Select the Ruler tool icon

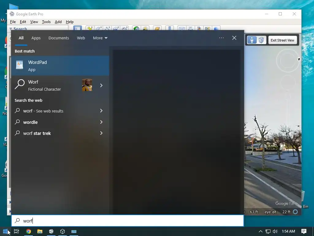click(169, 28)
